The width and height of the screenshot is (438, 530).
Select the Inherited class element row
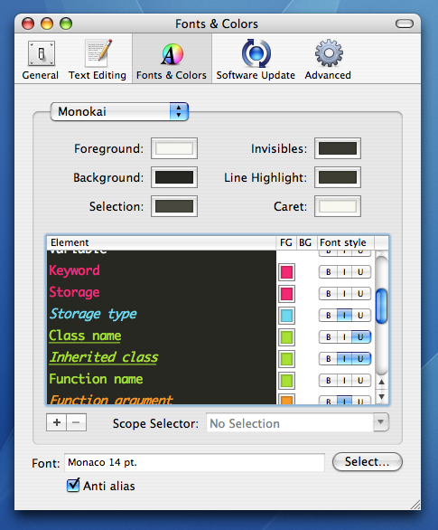(162, 357)
